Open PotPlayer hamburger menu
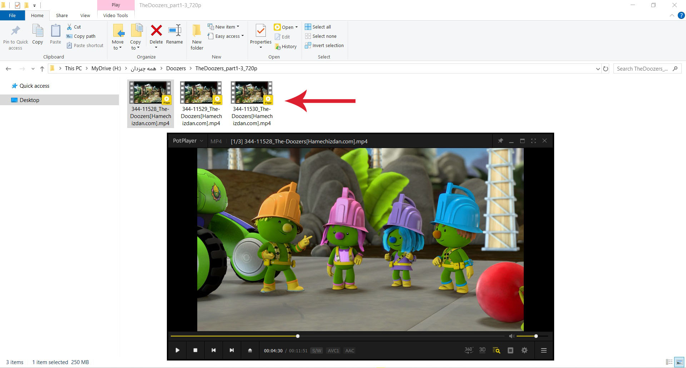 pyautogui.click(x=544, y=351)
